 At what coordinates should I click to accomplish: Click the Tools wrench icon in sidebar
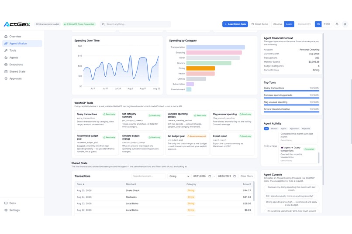coord(6,51)
